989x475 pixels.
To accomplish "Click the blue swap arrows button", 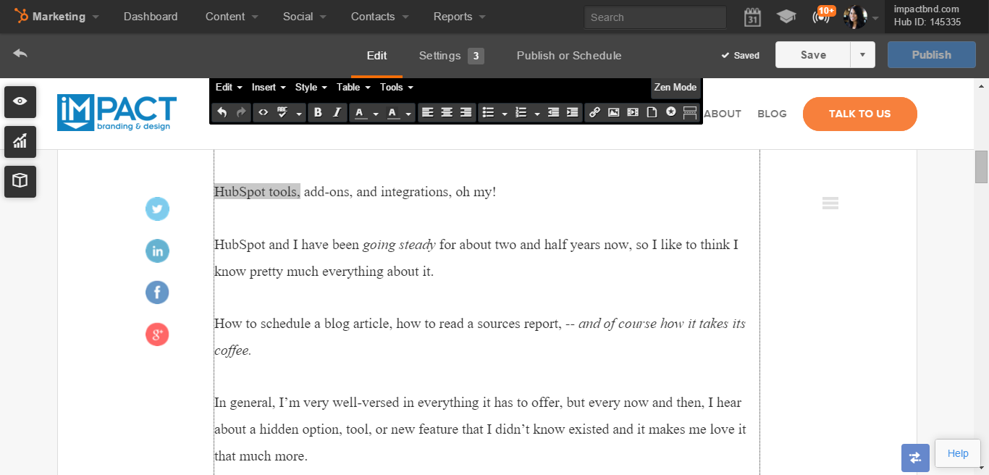I will pyautogui.click(x=915, y=458).
